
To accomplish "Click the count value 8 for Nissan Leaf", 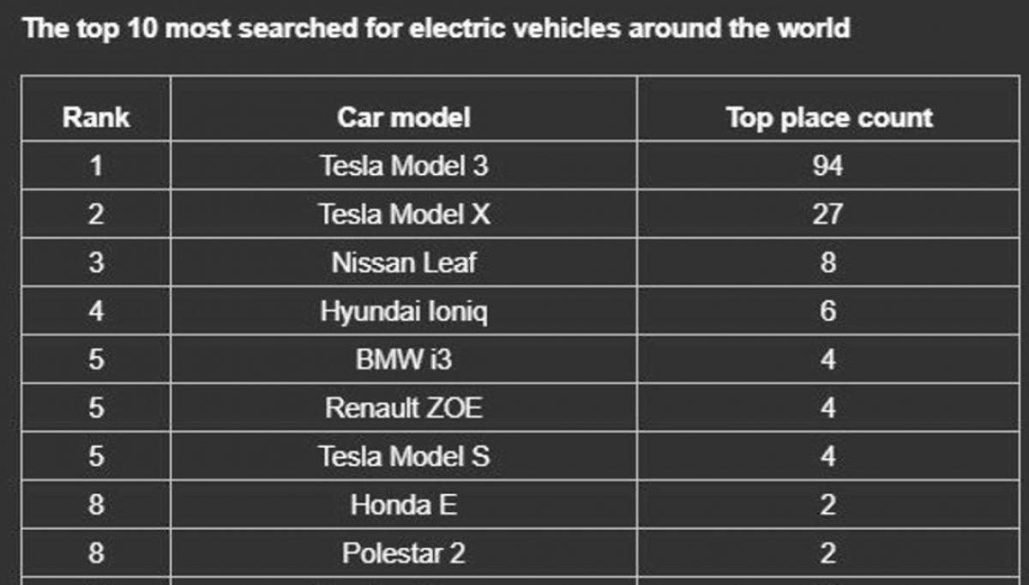I will click(827, 262).
